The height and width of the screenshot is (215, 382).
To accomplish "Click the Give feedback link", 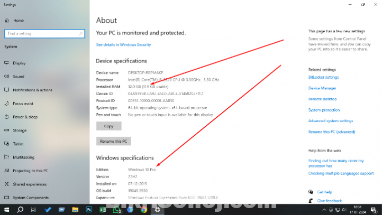I will tap(330, 201).
